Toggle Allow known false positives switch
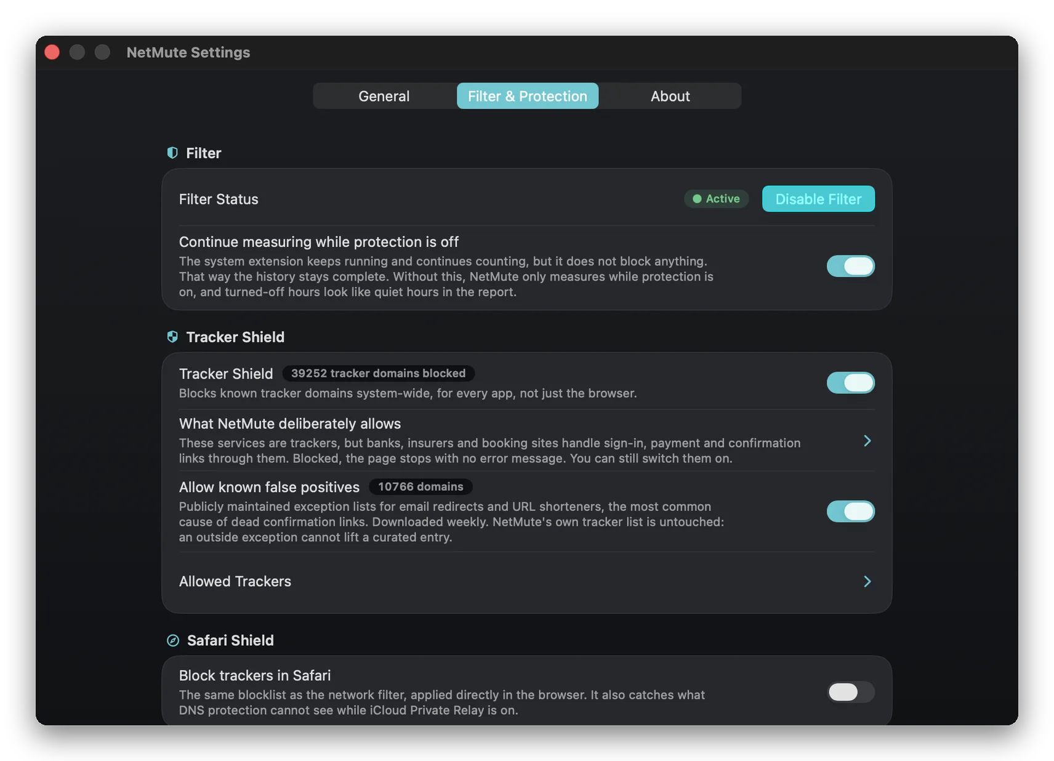1054x761 pixels. click(850, 511)
